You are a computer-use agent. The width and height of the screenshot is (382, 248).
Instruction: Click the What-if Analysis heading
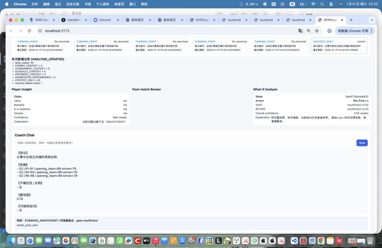point(265,90)
